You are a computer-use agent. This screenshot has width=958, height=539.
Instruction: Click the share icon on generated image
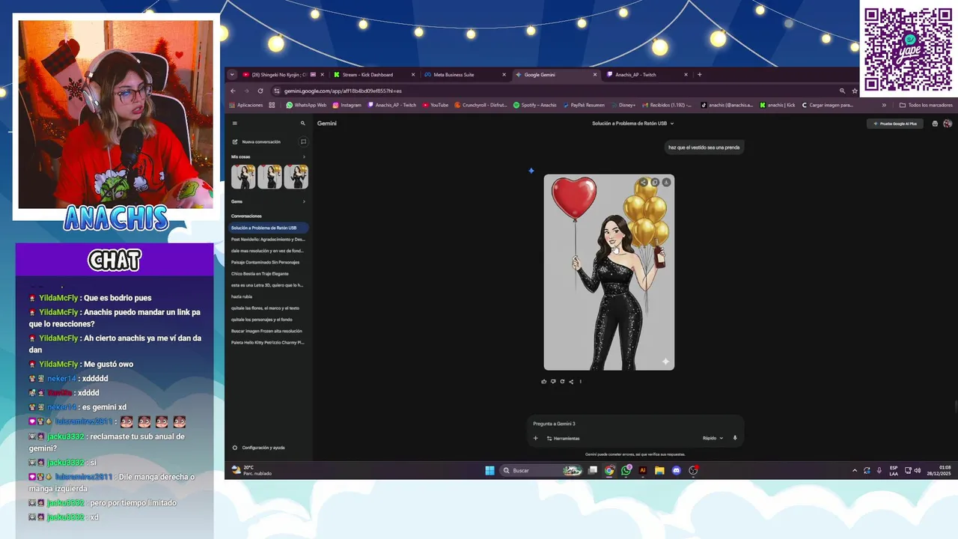coord(643,182)
